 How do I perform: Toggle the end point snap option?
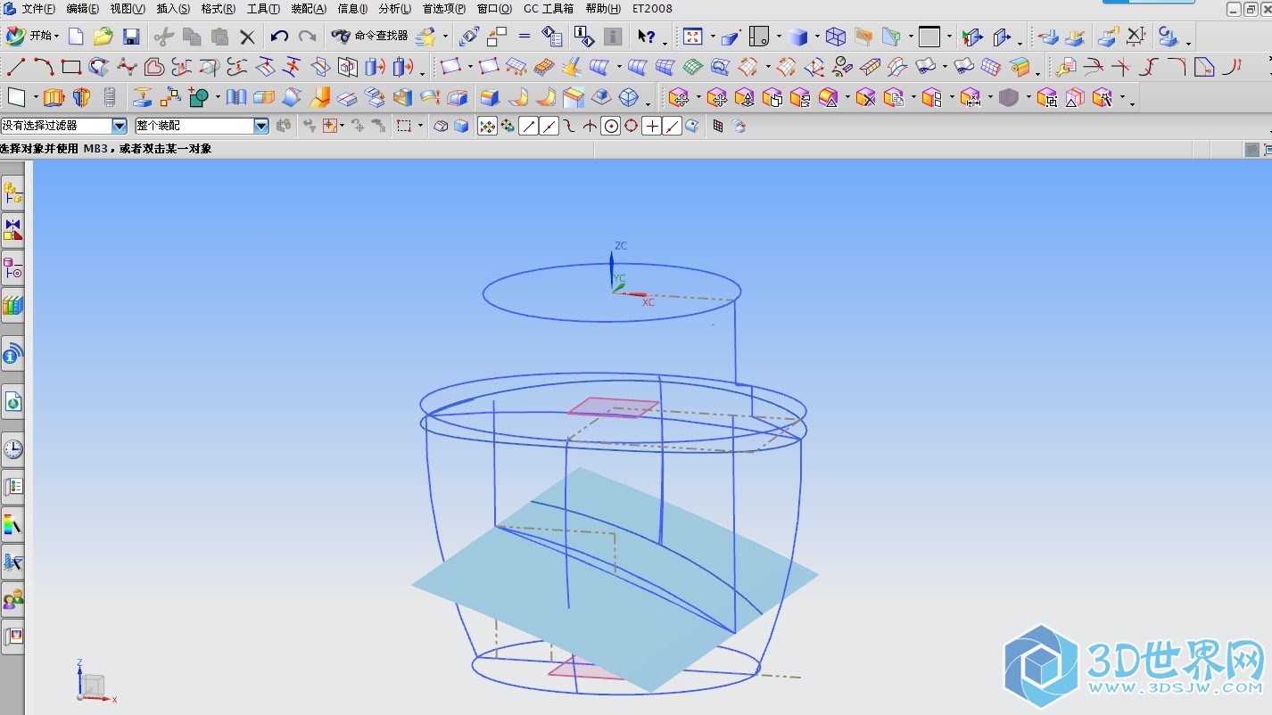529,127
